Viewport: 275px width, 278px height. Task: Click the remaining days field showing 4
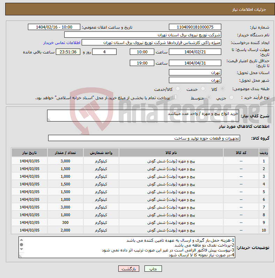pos(104,52)
